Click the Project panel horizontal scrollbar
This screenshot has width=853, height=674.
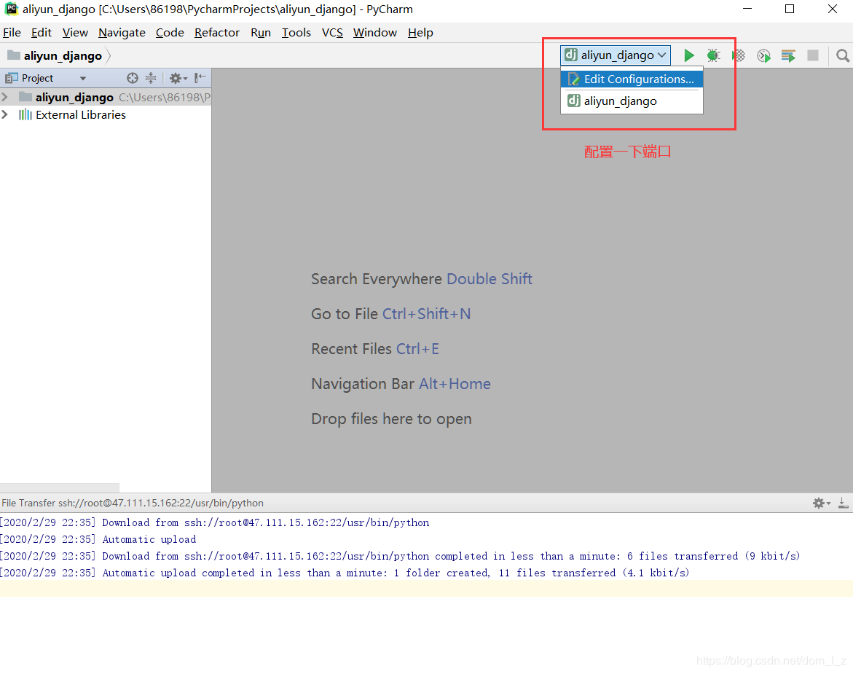[x=59, y=487]
